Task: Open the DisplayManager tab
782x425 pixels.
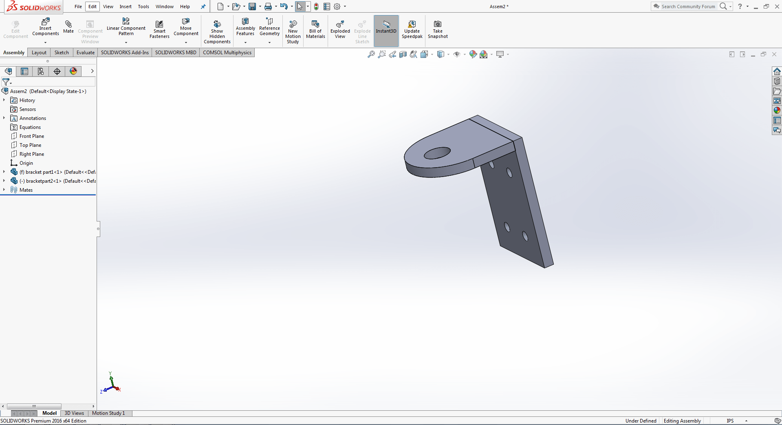Action: point(73,71)
